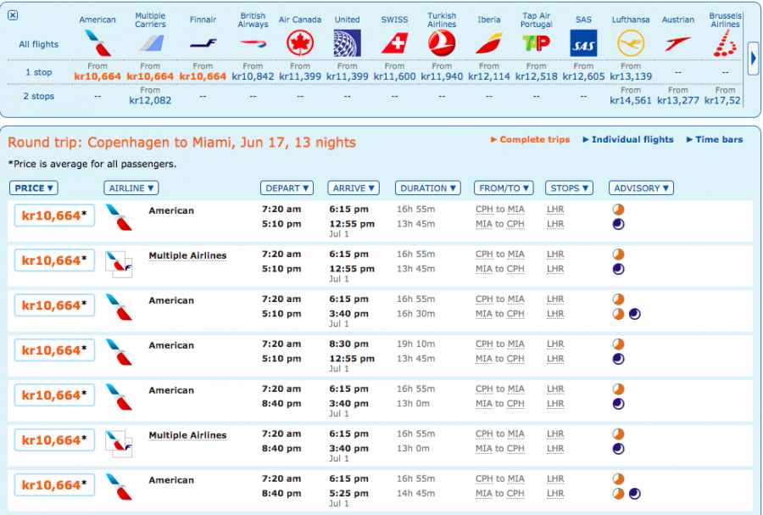Click the SAS airline logo
763x515 pixels.
coord(583,43)
